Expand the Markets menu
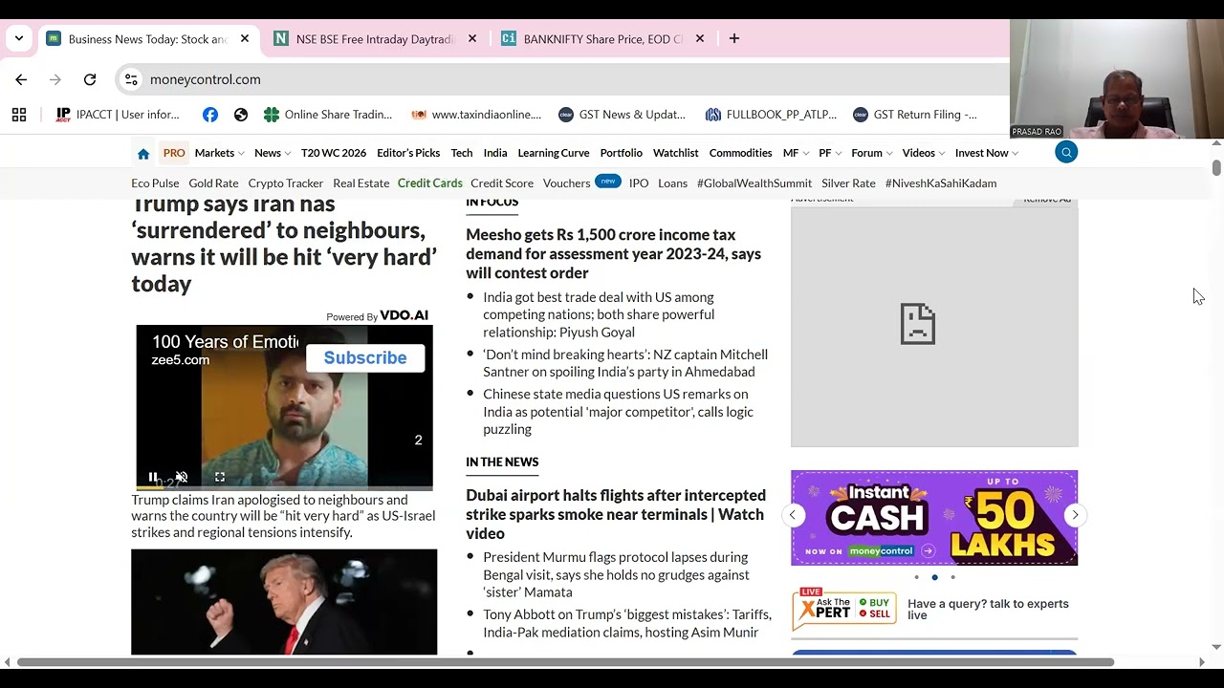 coord(219,153)
